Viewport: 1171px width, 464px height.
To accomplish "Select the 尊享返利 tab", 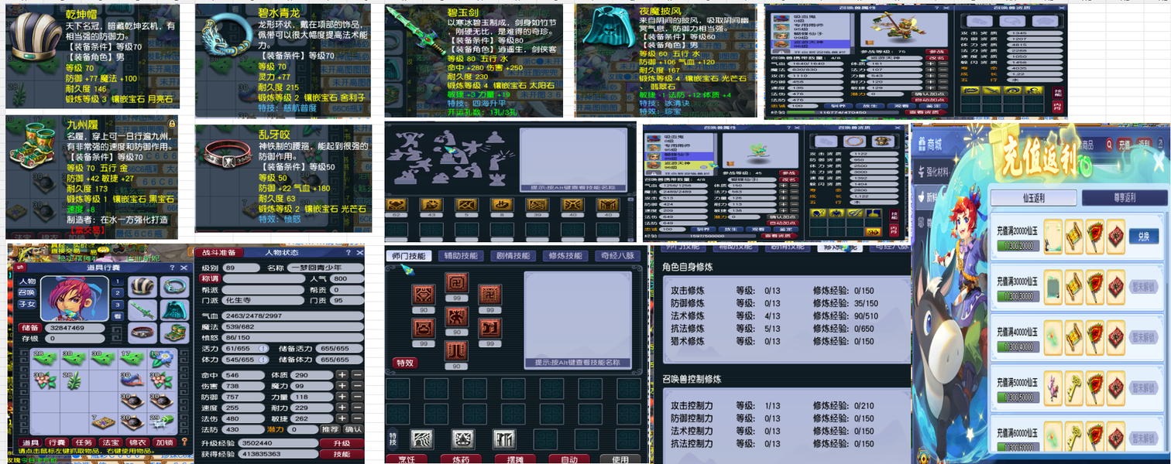I will 1124,197.
